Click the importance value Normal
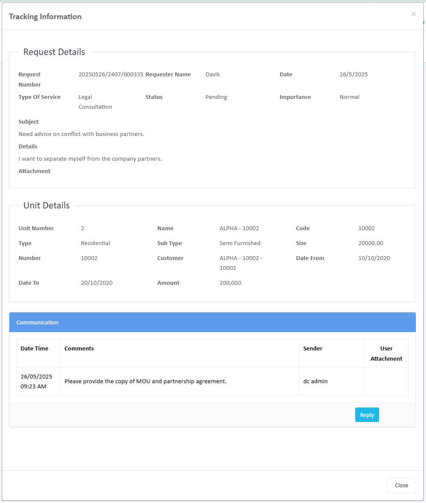The height and width of the screenshot is (503, 426). (x=349, y=97)
